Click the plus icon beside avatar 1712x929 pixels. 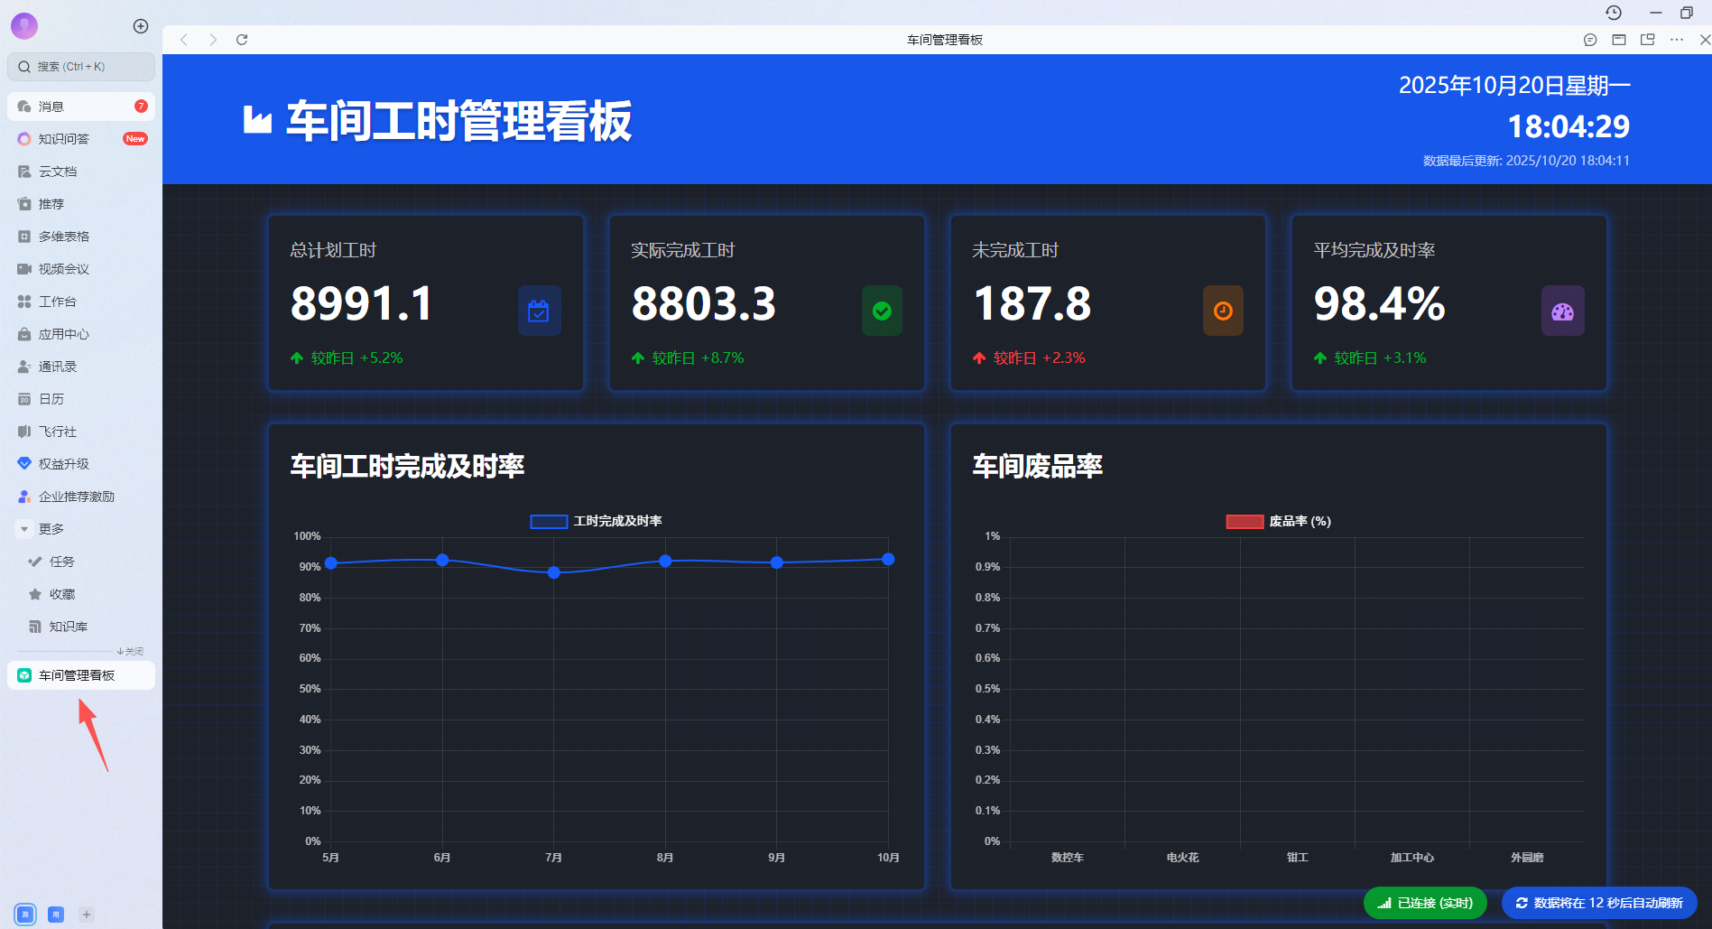tap(141, 26)
